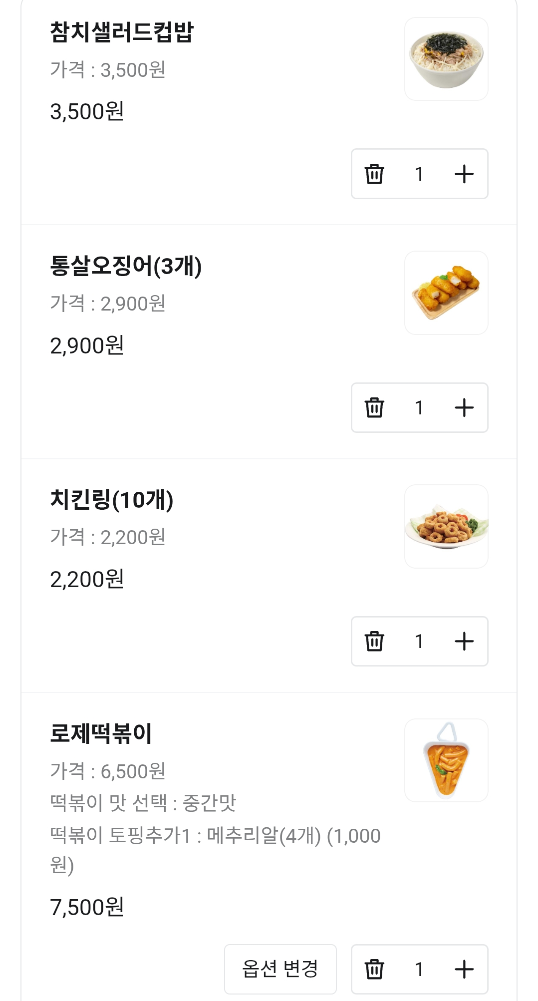Open the 치킨링(10개) title text
This screenshot has width=538, height=1001.
[112, 499]
